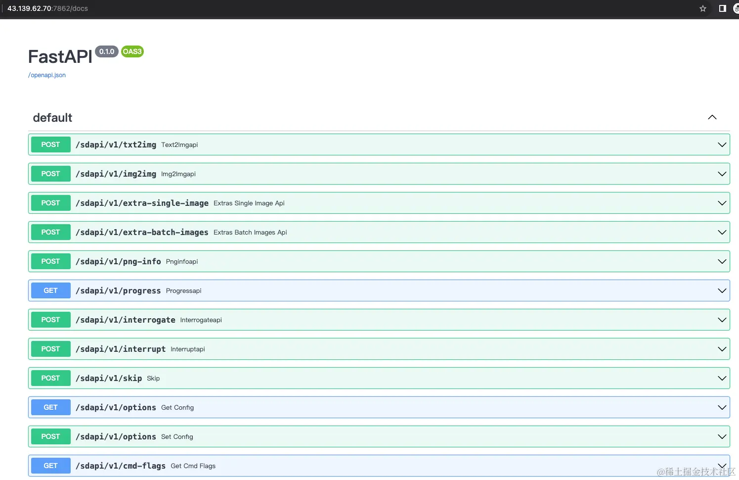
Task: Expand the Get Config endpoint chevron
Action: (722, 407)
